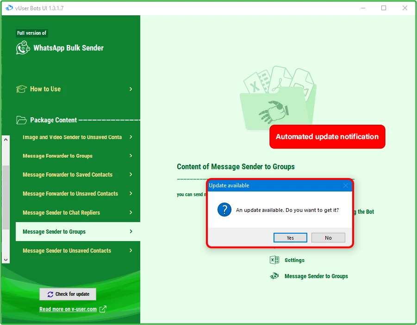Open Read more on v-user.com link

68,309
